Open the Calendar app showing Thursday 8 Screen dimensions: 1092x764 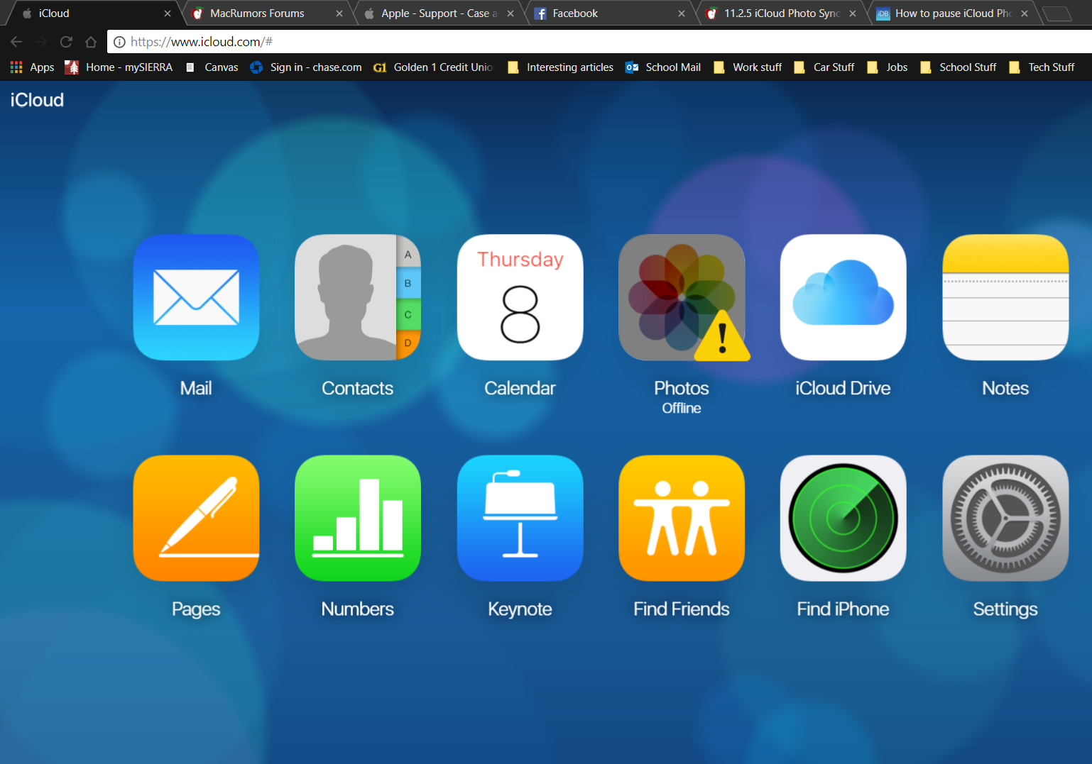(520, 297)
